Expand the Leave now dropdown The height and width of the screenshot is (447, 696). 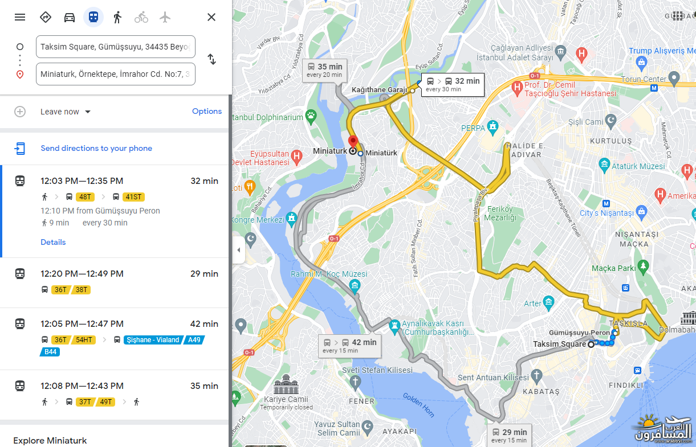[66, 112]
